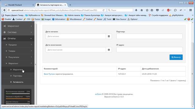
Task: Open the MyRusakov.ru bookmark
Action: tap(33, 15)
